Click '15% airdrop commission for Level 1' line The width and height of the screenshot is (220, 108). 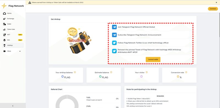(144, 104)
